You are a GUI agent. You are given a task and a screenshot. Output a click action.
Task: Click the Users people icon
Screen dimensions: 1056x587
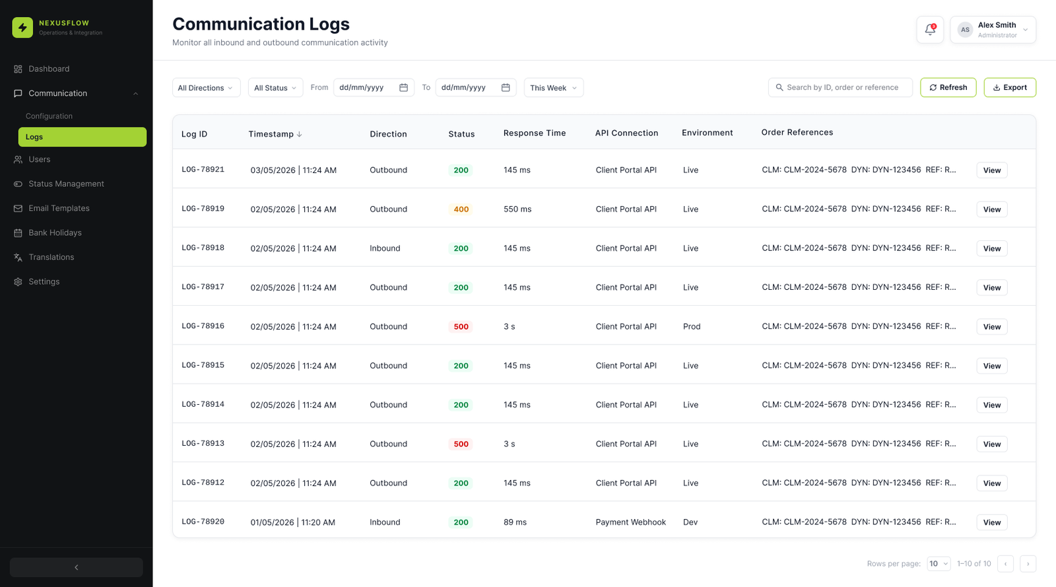[18, 159]
